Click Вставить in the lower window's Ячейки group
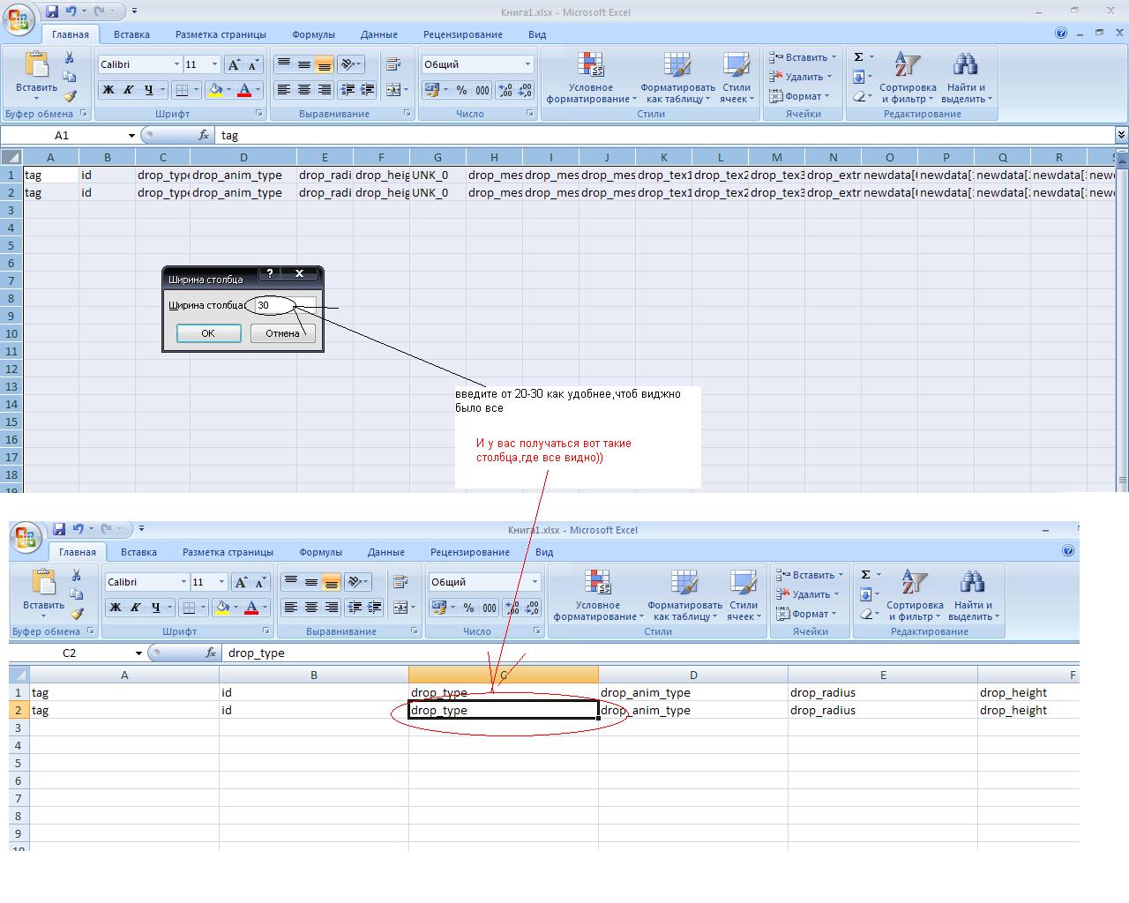Screen dimensions: 1129x903 point(809,575)
